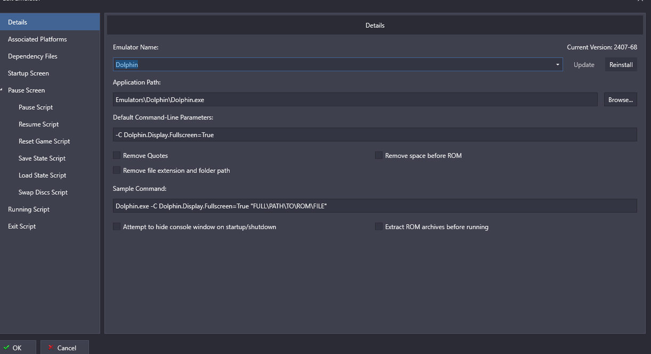Click the Application Path field

[x=355, y=99]
